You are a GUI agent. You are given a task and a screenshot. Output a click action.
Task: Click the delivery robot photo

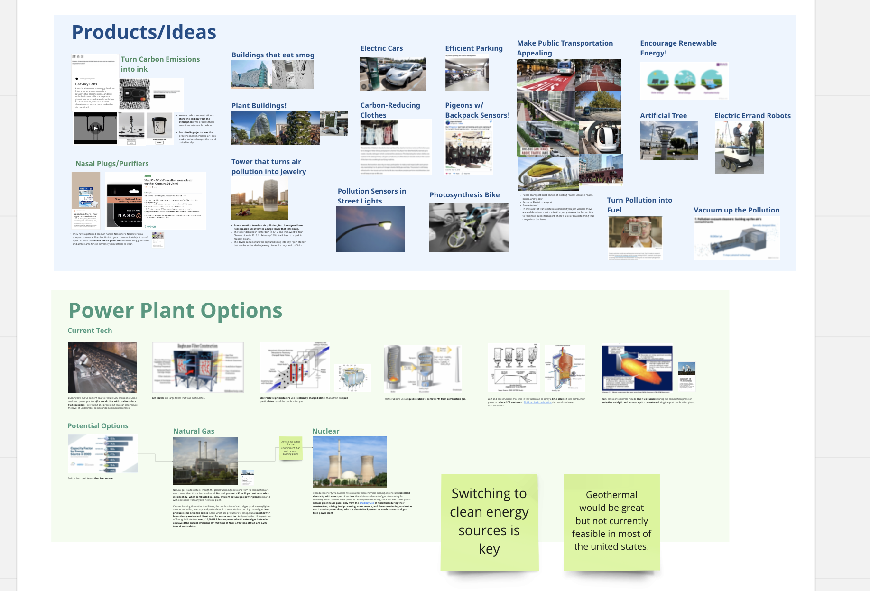(739, 148)
